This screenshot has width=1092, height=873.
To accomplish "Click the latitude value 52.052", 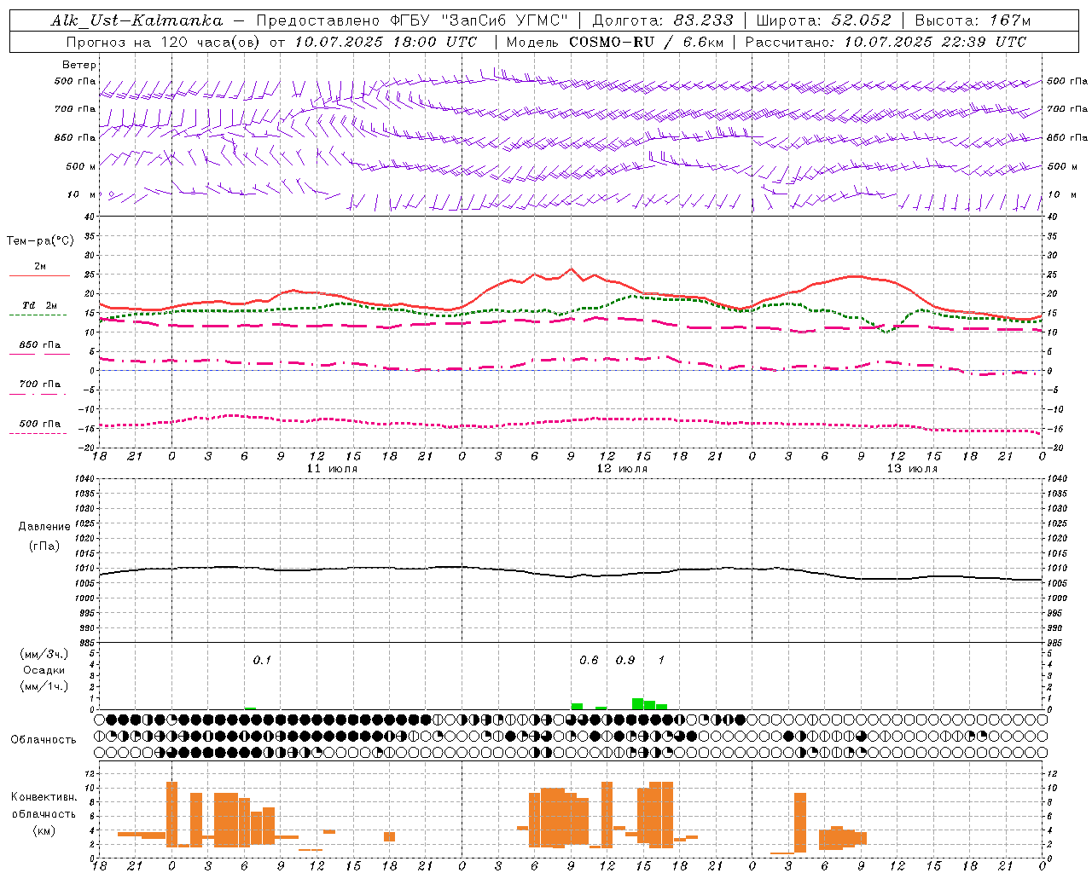I will click(862, 20).
